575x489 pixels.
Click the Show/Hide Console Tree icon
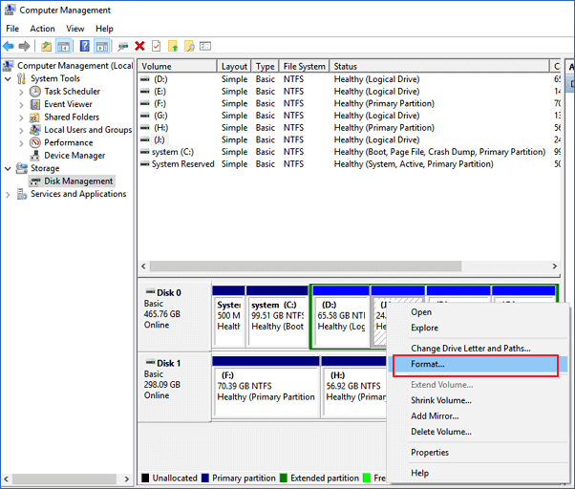point(64,46)
